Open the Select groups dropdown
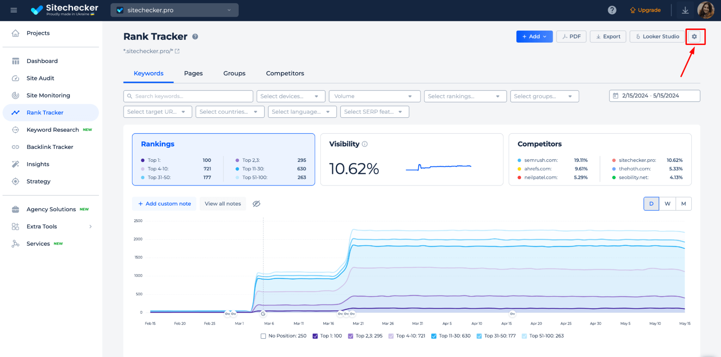This screenshot has width=721, height=357. point(544,96)
